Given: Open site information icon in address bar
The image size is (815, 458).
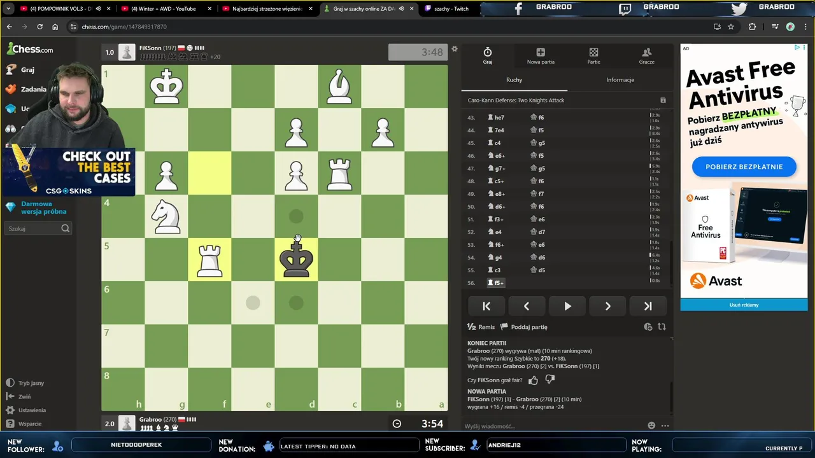Looking at the screenshot, I should pyautogui.click(x=73, y=27).
